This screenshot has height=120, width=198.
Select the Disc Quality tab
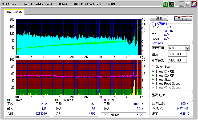[14, 12]
